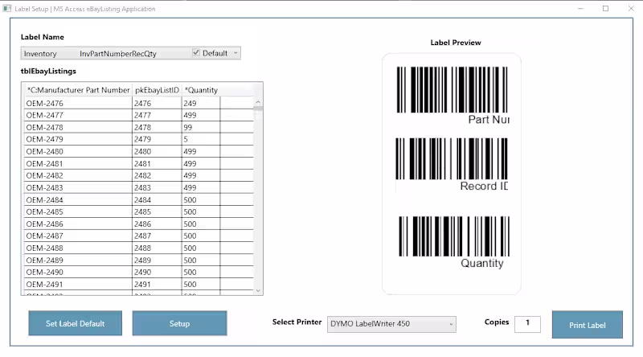
Task: Expand the Select Printer dropdown
Action: coord(451,324)
